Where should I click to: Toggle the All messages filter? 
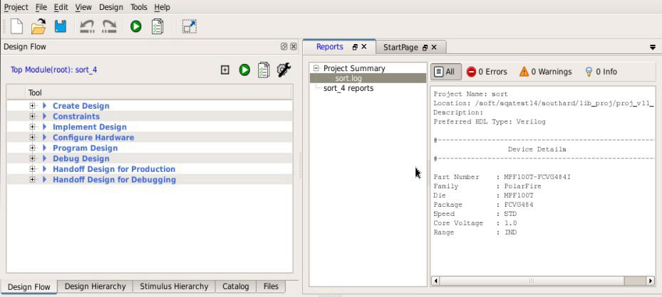click(444, 72)
